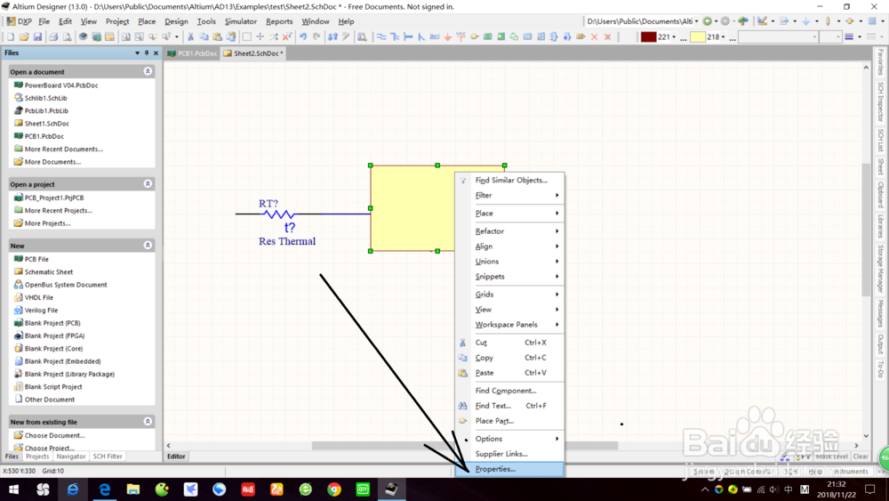Open the empty font name combo box
889x501 pixels.
tap(778, 36)
